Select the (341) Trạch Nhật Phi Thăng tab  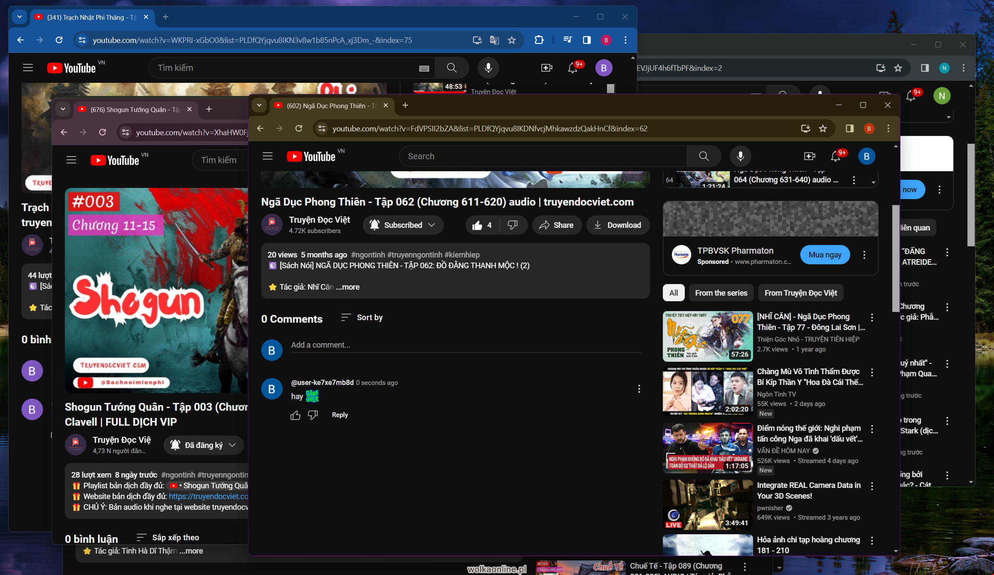point(91,17)
